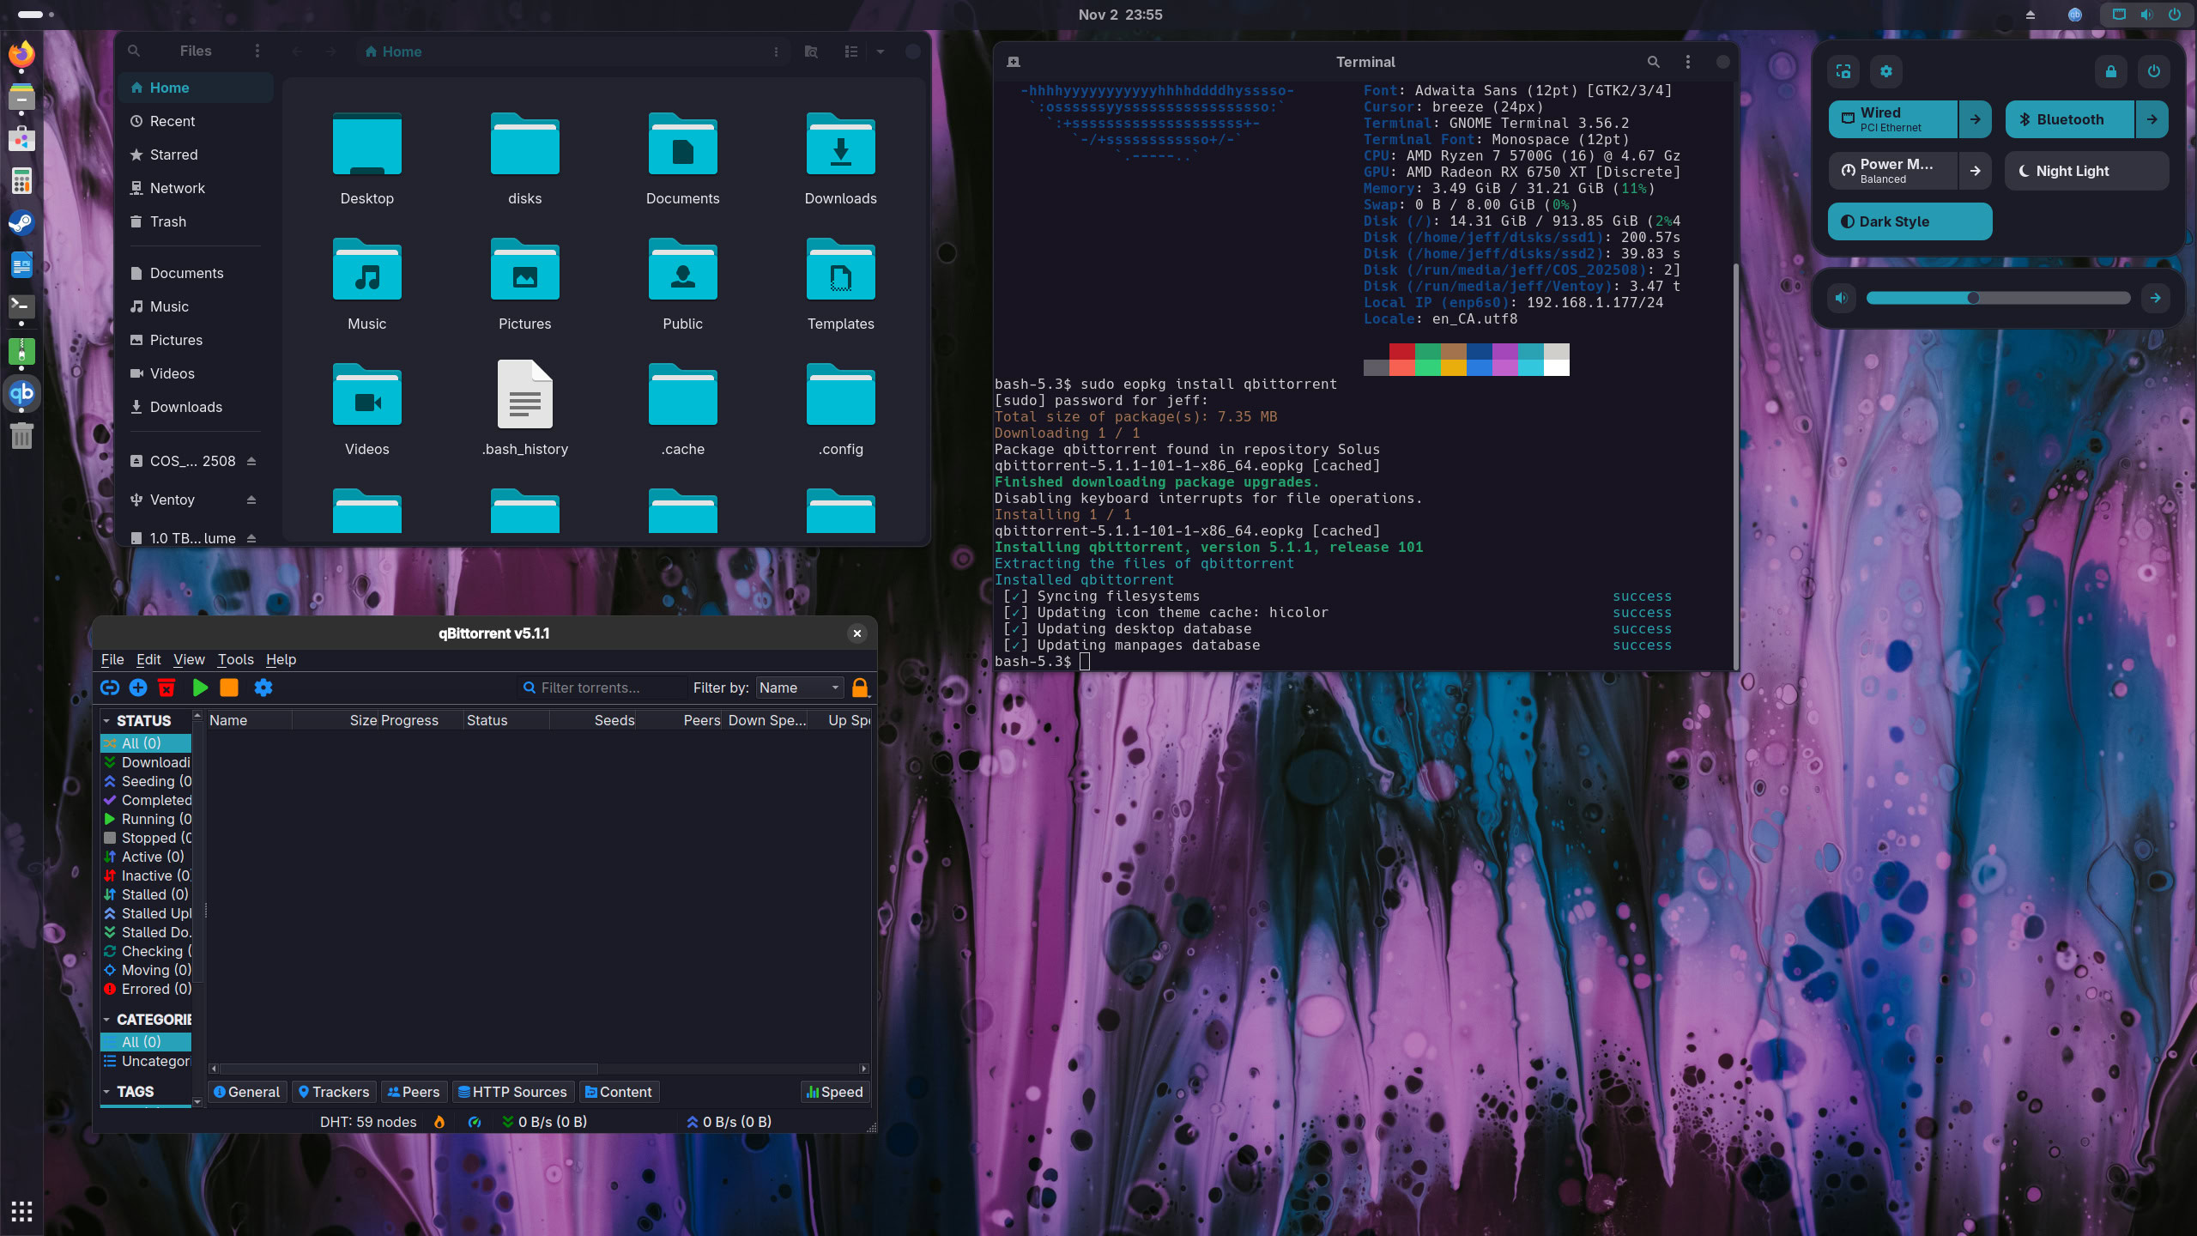Image resolution: width=2197 pixels, height=1236 pixels.
Task: Click the add torrent link icon
Action: pyautogui.click(x=110, y=688)
